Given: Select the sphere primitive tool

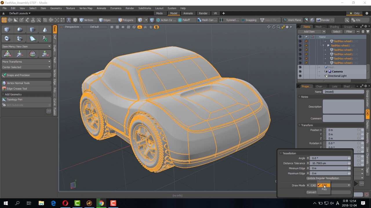Looking at the screenshot, I should pyautogui.click(x=20, y=30).
